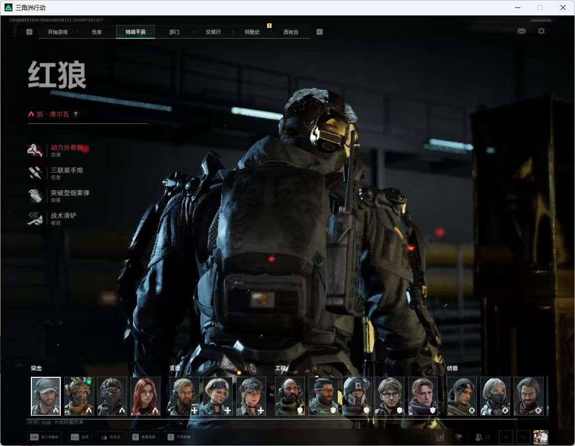Open the mail envelope icon
Viewport: 575px width, 446px height.
(x=521, y=31)
